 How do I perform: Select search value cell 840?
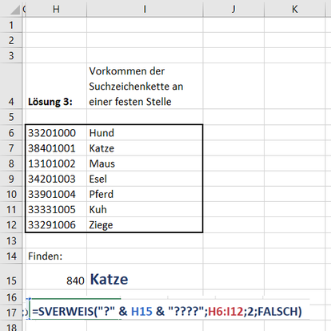[56, 277]
